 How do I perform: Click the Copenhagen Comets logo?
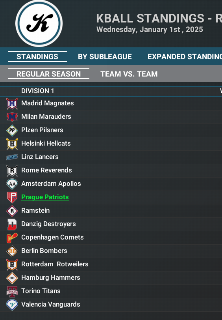tap(12, 238)
